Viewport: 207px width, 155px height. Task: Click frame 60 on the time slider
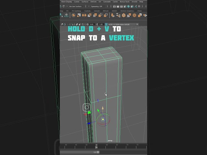tap(107, 145)
